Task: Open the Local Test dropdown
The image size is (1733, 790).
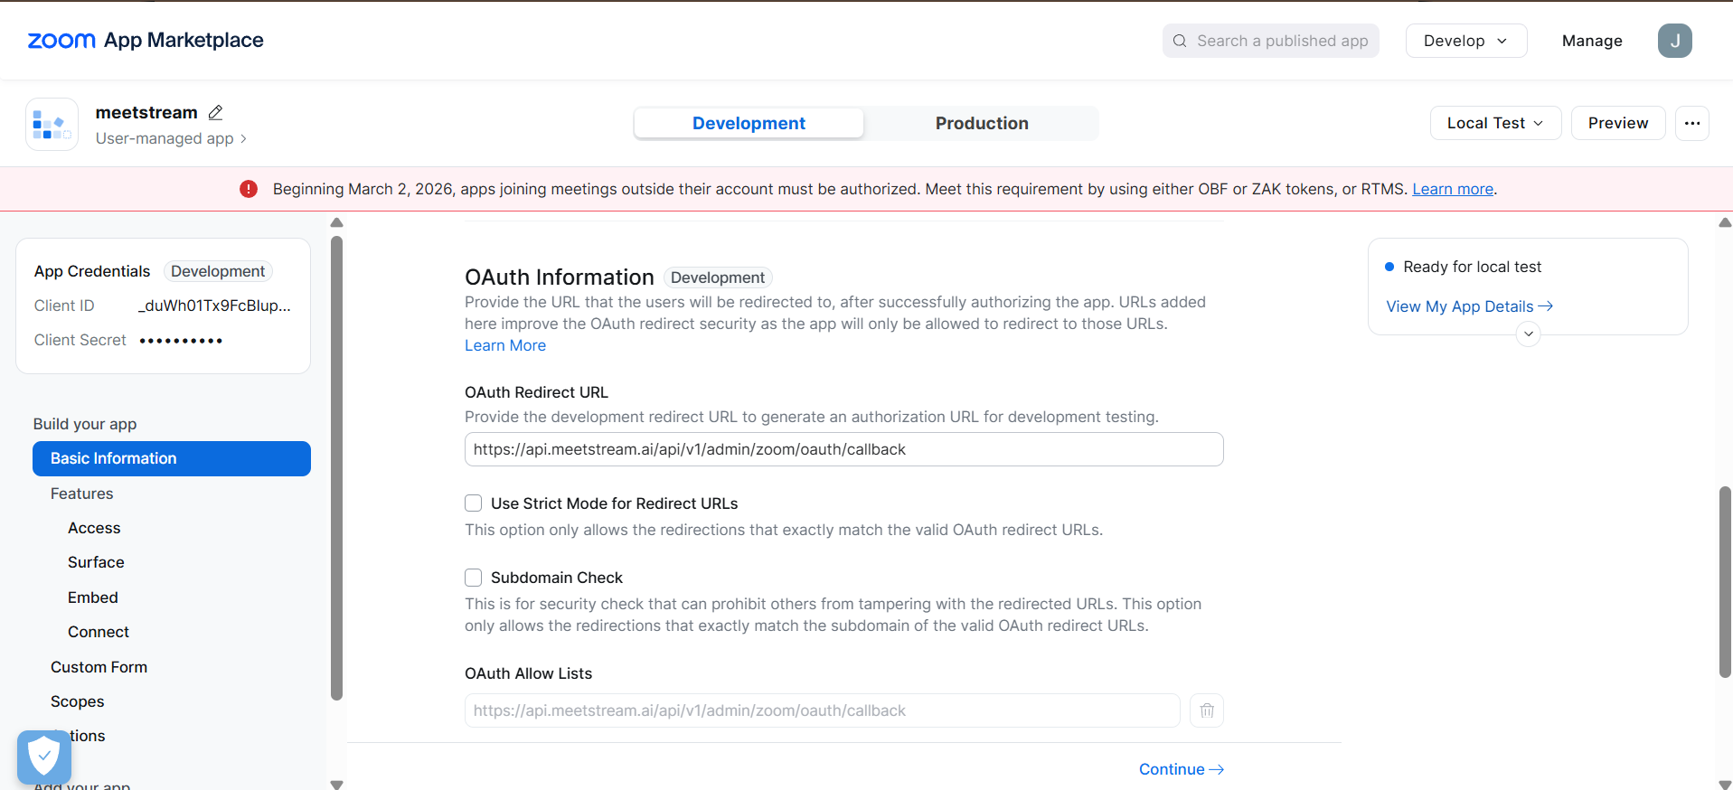Action: 1495,123
